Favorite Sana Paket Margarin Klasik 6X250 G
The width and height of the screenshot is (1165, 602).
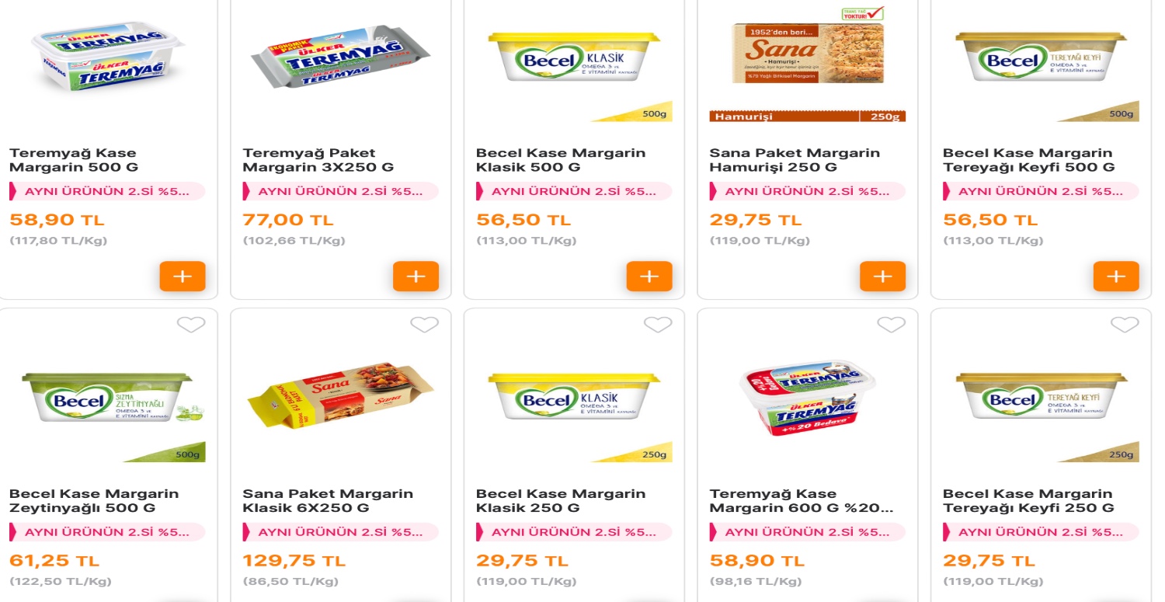[424, 325]
